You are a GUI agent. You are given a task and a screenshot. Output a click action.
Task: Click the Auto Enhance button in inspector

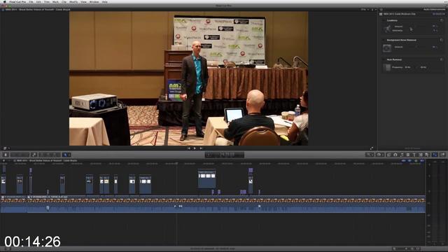click(x=412, y=148)
